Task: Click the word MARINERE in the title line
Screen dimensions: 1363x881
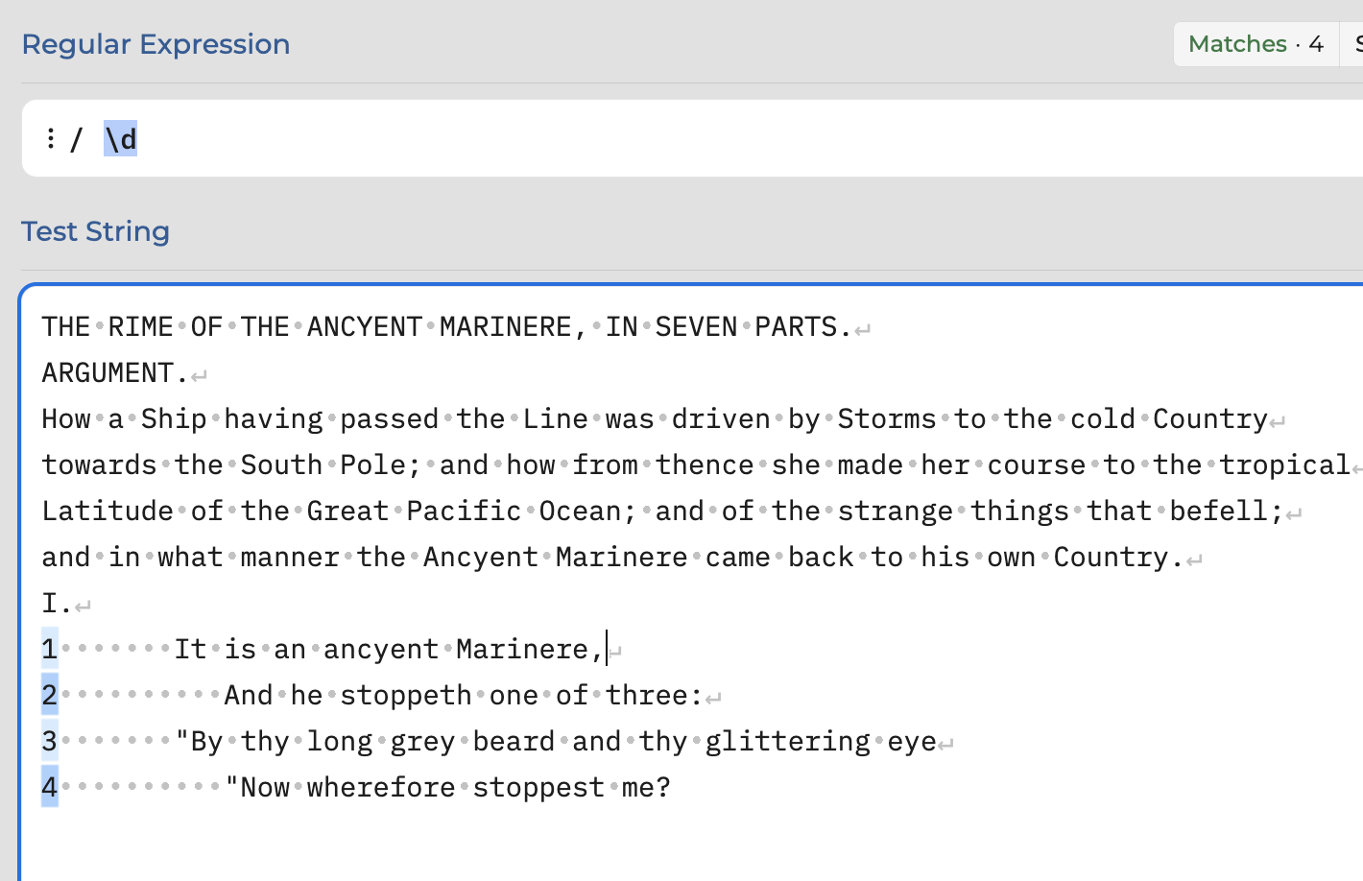Action: coord(506,326)
